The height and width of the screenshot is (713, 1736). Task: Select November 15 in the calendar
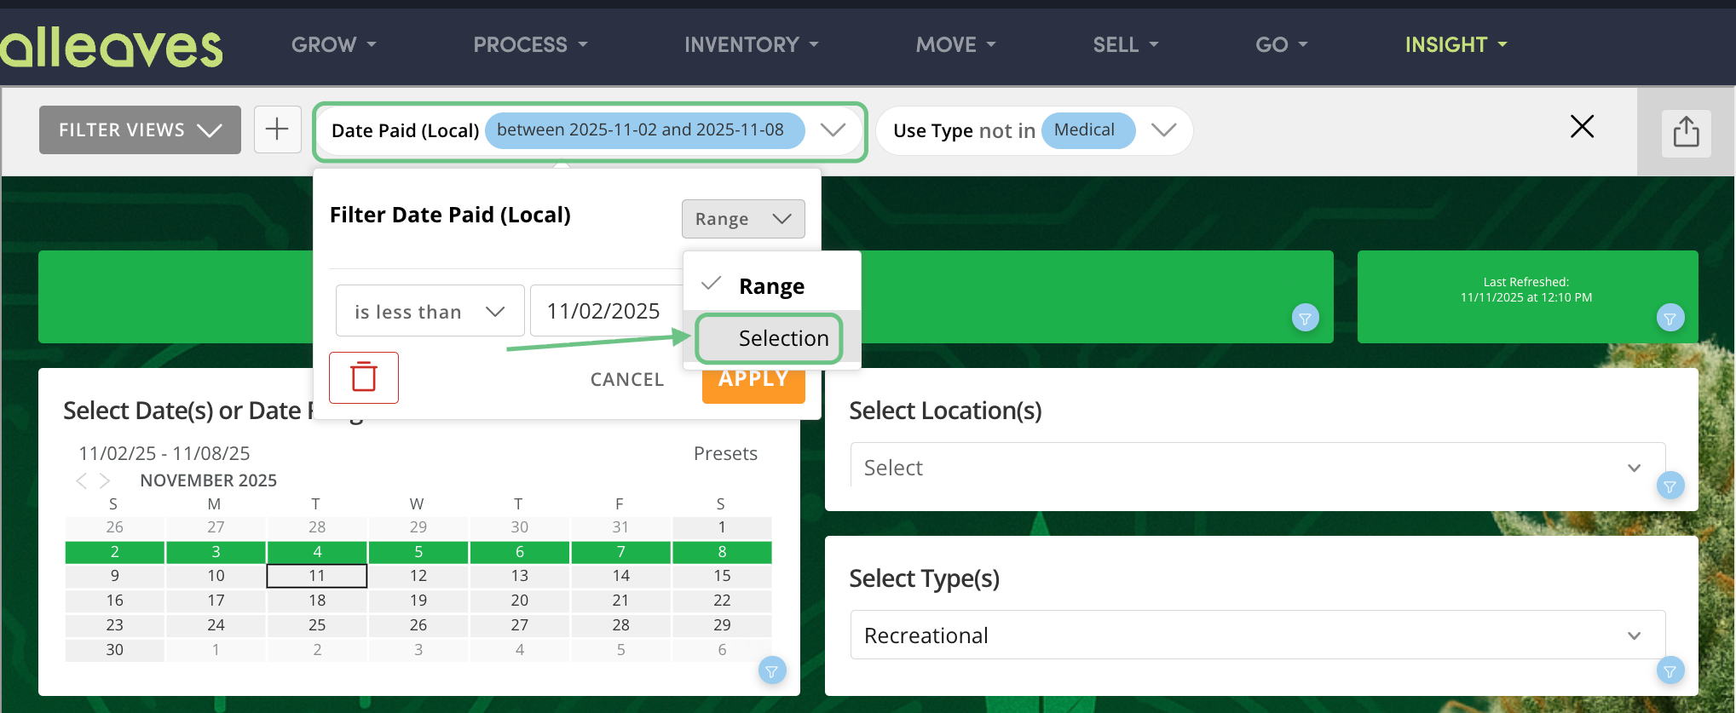tap(722, 576)
